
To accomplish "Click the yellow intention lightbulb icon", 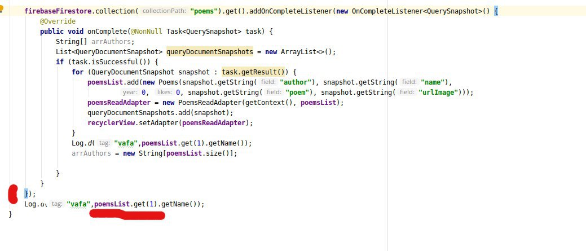I will [x=2, y=10].
